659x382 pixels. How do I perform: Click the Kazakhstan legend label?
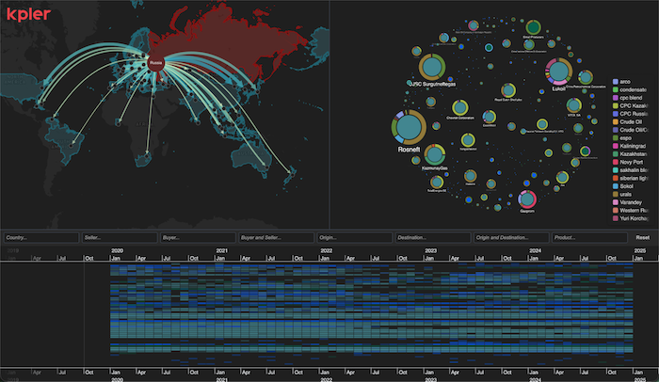tap(634, 153)
